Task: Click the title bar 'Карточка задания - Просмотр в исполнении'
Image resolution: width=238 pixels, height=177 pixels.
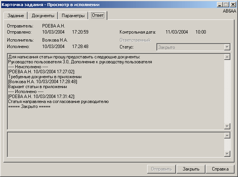Action: tap(96, 5)
